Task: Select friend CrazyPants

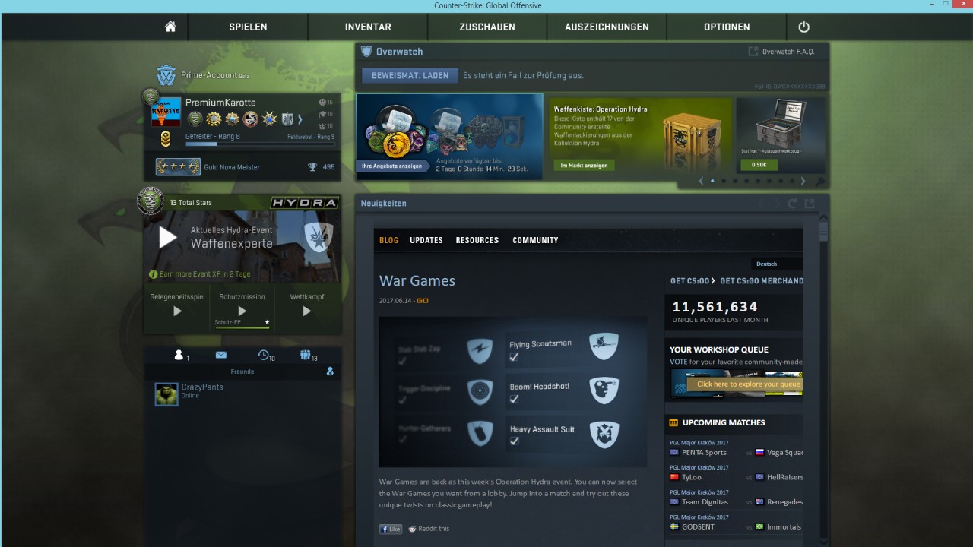Action: pos(242,394)
